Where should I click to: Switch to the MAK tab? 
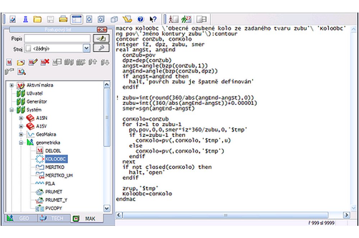(x=87, y=219)
